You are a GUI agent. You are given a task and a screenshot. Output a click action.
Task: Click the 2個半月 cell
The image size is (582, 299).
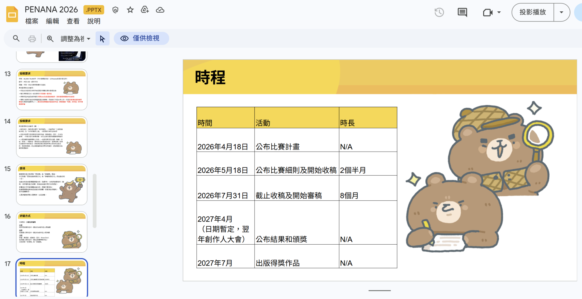368,164
